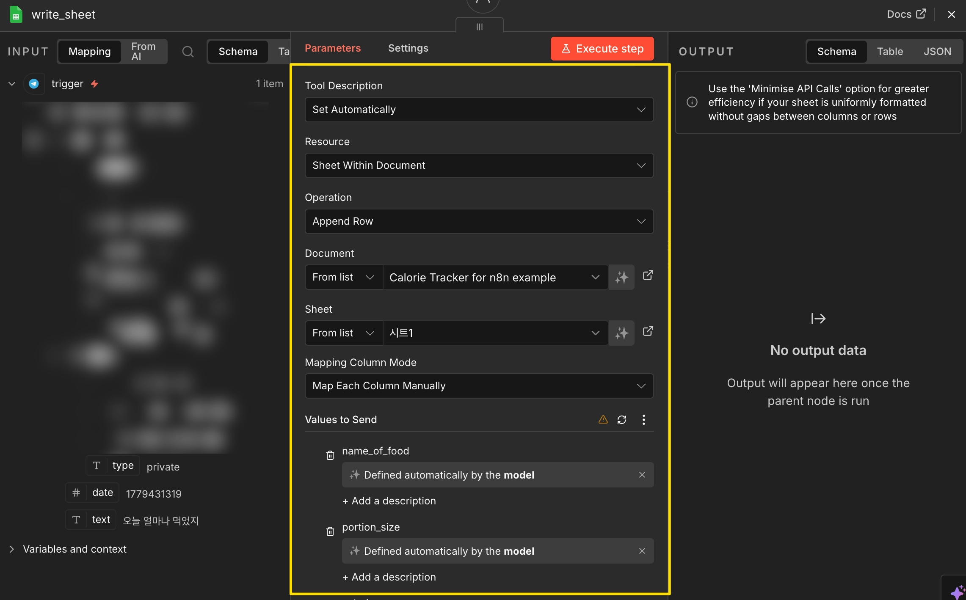Click the Google Sheets node icon

(x=16, y=14)
